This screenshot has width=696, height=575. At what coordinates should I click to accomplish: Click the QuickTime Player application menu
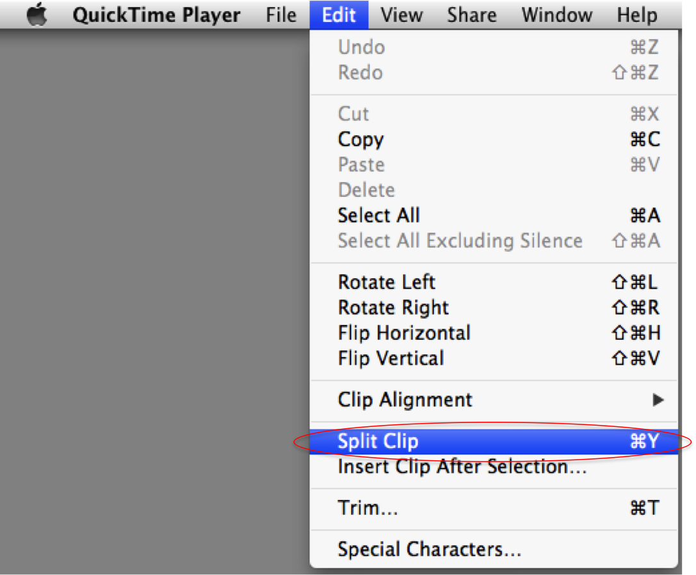tap(156, 15)
